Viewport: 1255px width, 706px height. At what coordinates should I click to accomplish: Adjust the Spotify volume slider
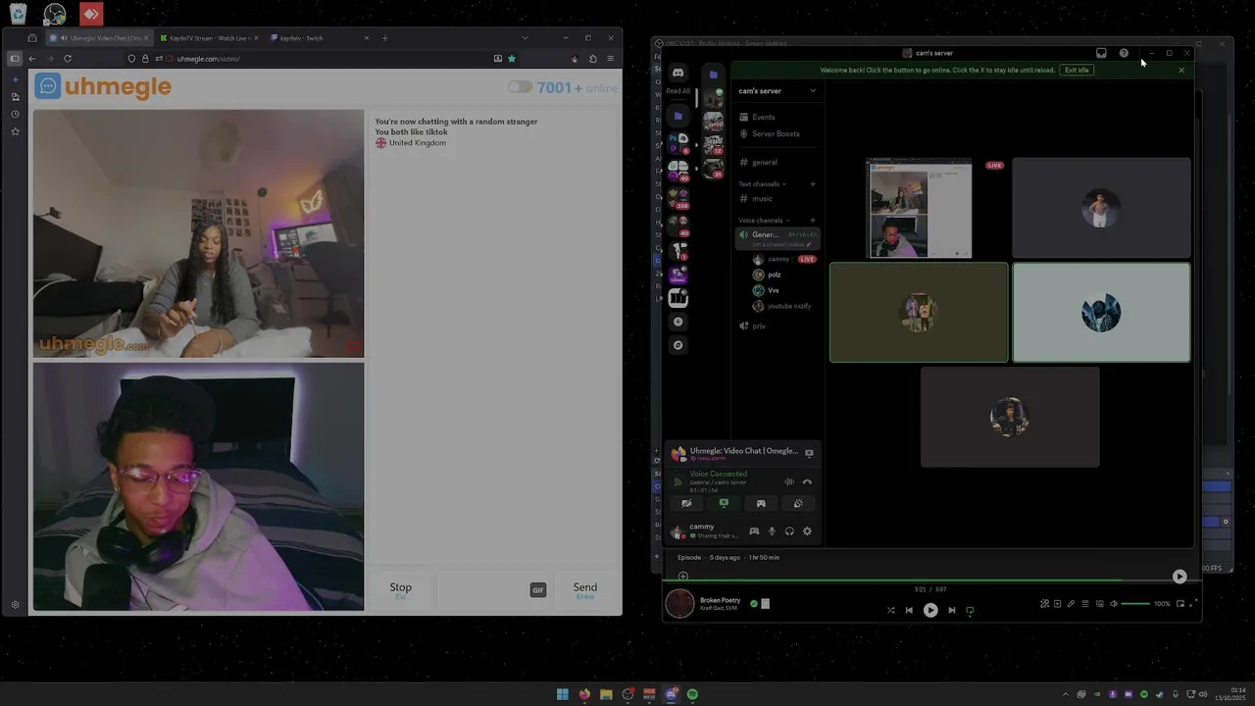[x=1135, y=604]
